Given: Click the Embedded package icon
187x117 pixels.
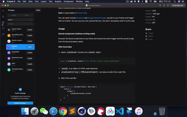Looking at the screenshot, I should pyautogui.click(x=9, y=53).
